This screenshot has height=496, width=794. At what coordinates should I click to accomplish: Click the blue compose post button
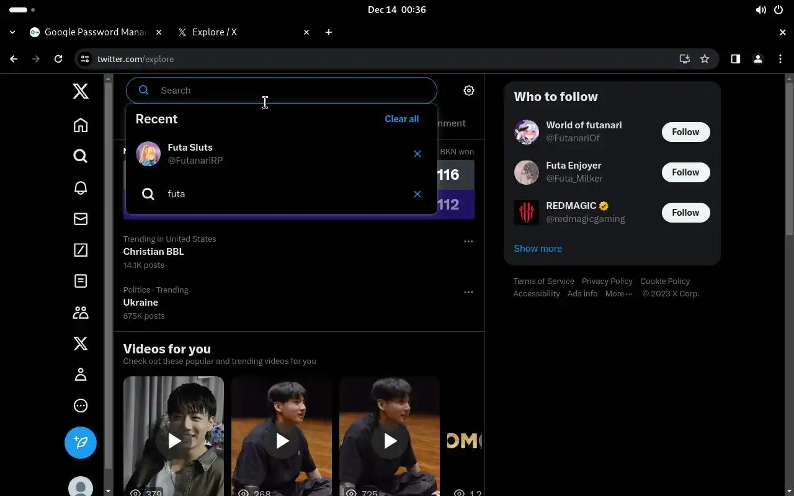[81, 443]
